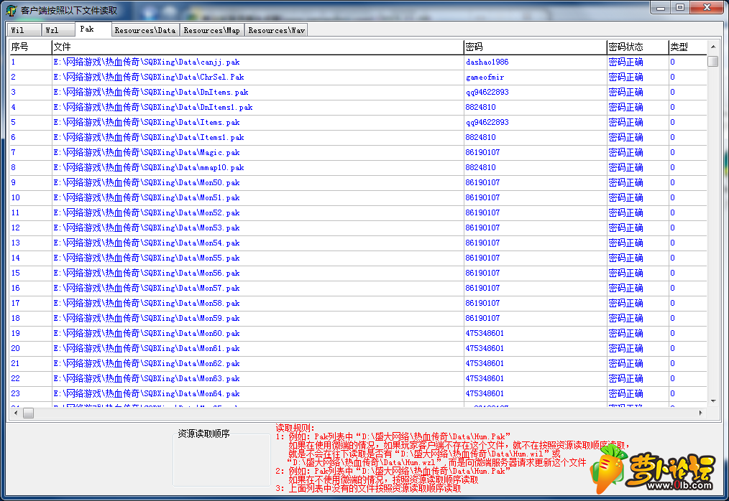
Task: Click the 8824810 password for mmap10.pak
Action: tap(480, 168)
